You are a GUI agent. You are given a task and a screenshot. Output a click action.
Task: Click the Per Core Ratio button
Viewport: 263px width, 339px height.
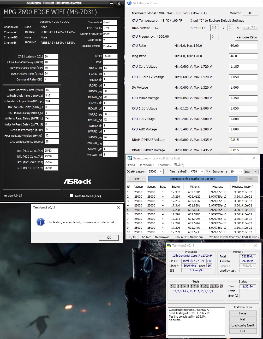(x=247, y=37)
